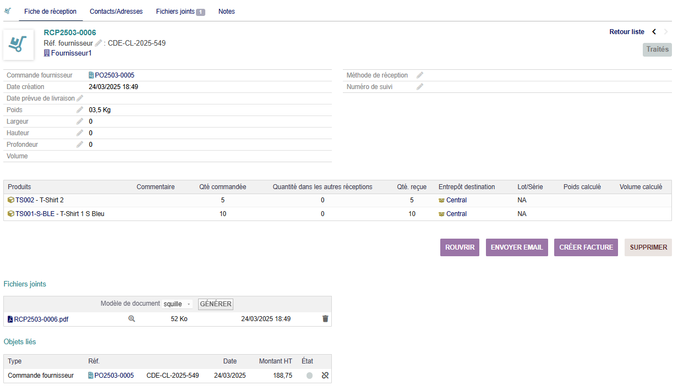Image resolution: width=678 pixels, height=386 pixels.
Task: Edit Date prévue de livraison pencil icon
Action: pyautogui.click(x=80, y=98)
